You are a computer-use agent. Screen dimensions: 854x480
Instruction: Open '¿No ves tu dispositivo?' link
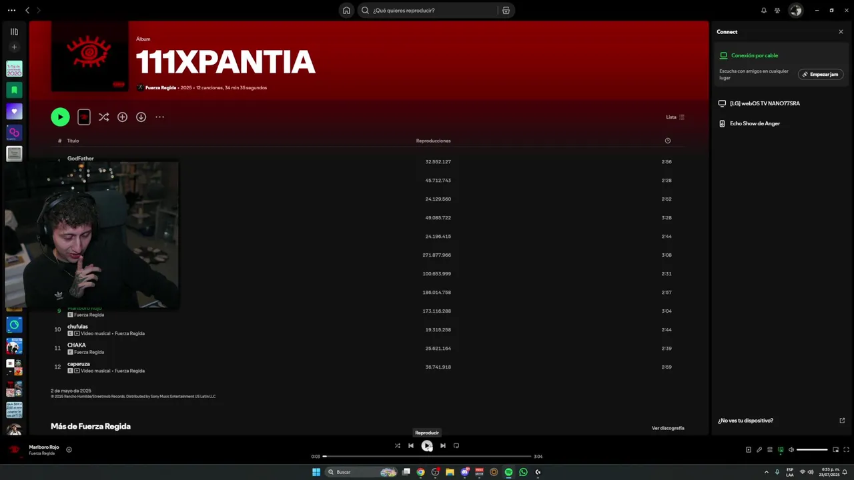745,421
